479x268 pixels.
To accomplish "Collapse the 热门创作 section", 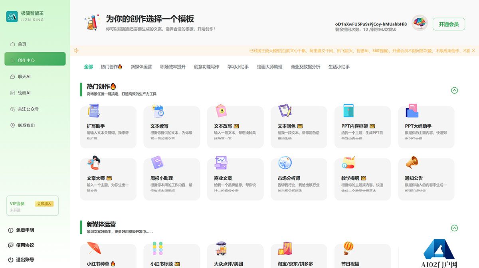I will pos(454,91).
